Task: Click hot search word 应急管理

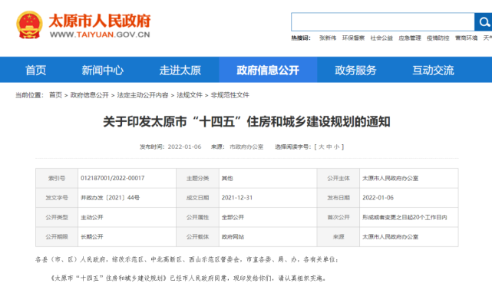Action: tap(410, 38)
